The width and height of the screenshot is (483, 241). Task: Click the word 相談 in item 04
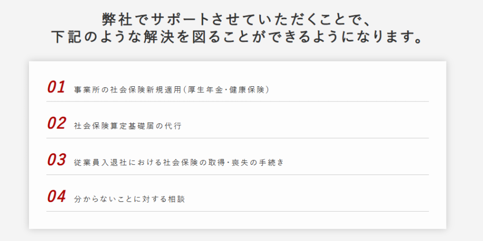[x=176, y=199]
